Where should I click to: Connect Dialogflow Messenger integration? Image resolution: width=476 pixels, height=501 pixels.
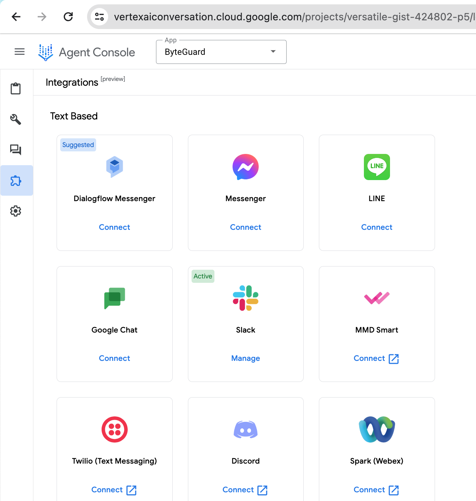(115, 227)
